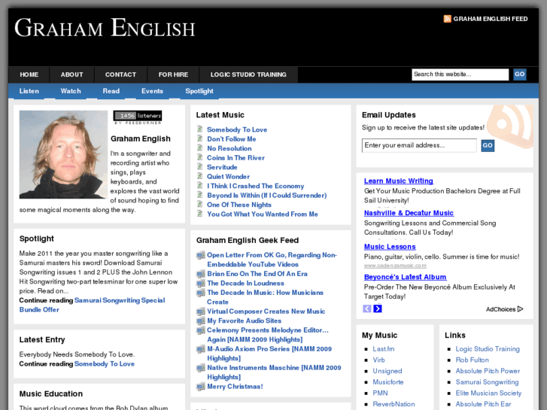The image size is (547, 410).
Task: Click feed icon beside M-Audio Axiom Pro Series
Action: point(201,349)
